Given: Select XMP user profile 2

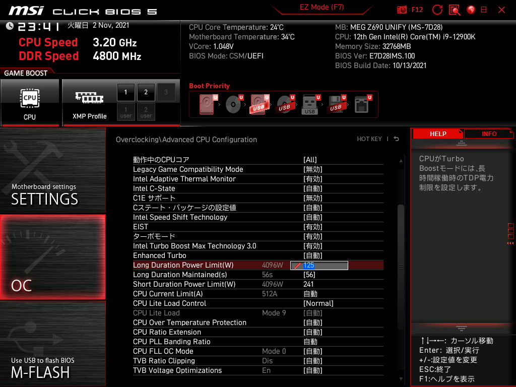Looking at the screenshot, I should click(x=146, y=112).
